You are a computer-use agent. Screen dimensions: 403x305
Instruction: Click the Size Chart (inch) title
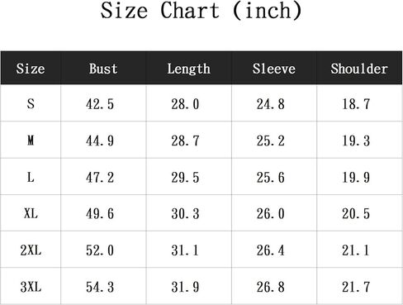pos(201,11)
